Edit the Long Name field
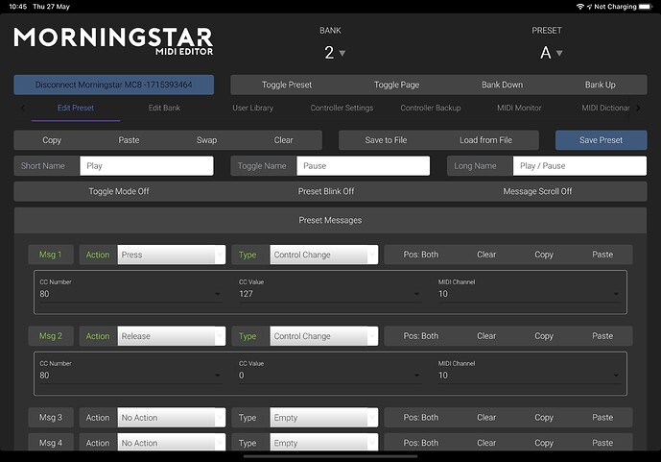Screen dimensions: 661x462 [579, 166]
